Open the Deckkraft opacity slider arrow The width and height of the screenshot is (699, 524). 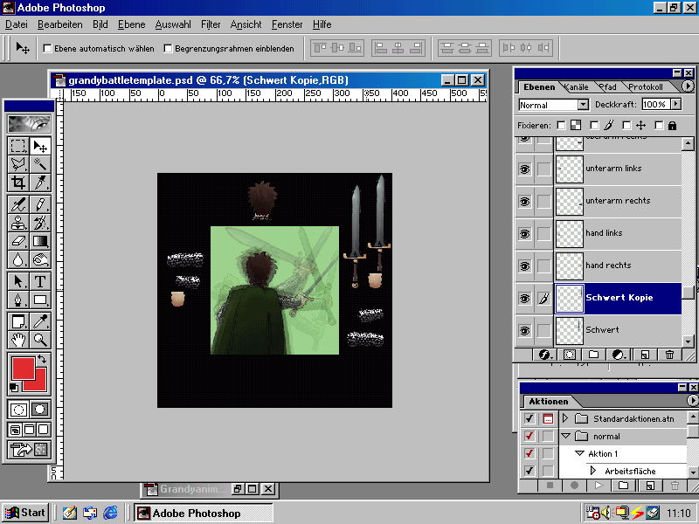coord(676,105)
